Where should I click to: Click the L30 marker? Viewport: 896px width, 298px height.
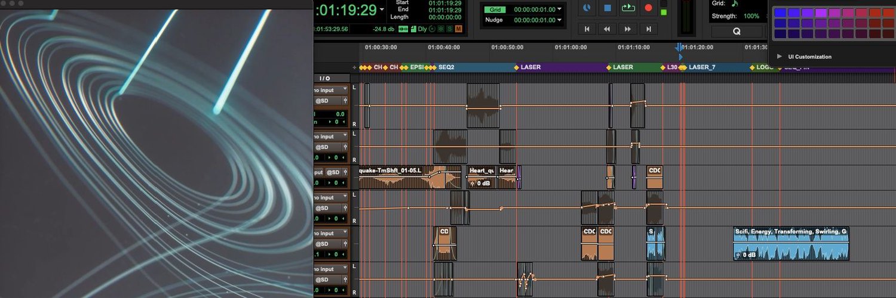[672, 67]
